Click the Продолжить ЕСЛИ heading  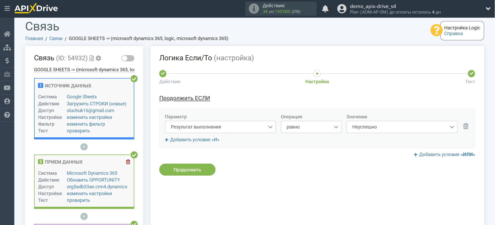(x=185, y=98)
